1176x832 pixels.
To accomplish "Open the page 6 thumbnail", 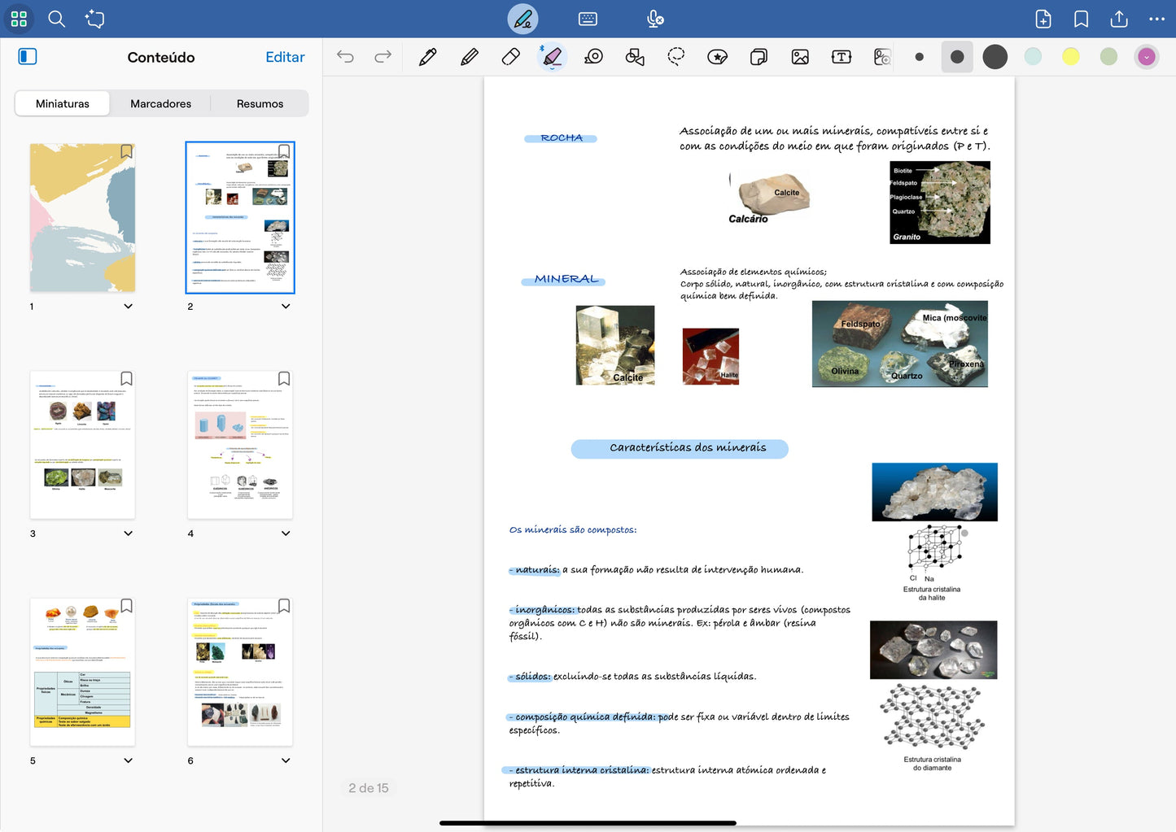I will 240,672.
